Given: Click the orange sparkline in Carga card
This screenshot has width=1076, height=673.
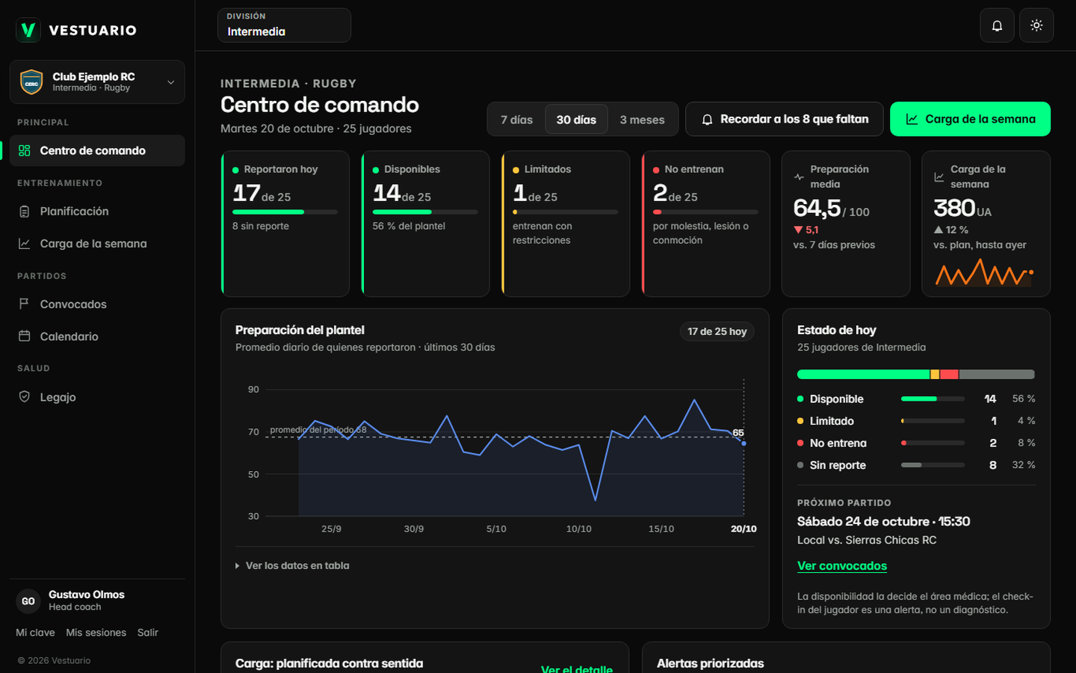Looking at the screenshot, I should pyautogui.click(x=984, y=272).
